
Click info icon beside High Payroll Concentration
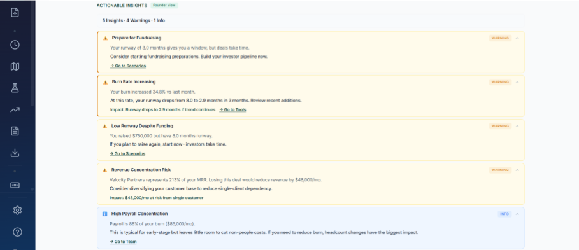click(x=105, y=214)
